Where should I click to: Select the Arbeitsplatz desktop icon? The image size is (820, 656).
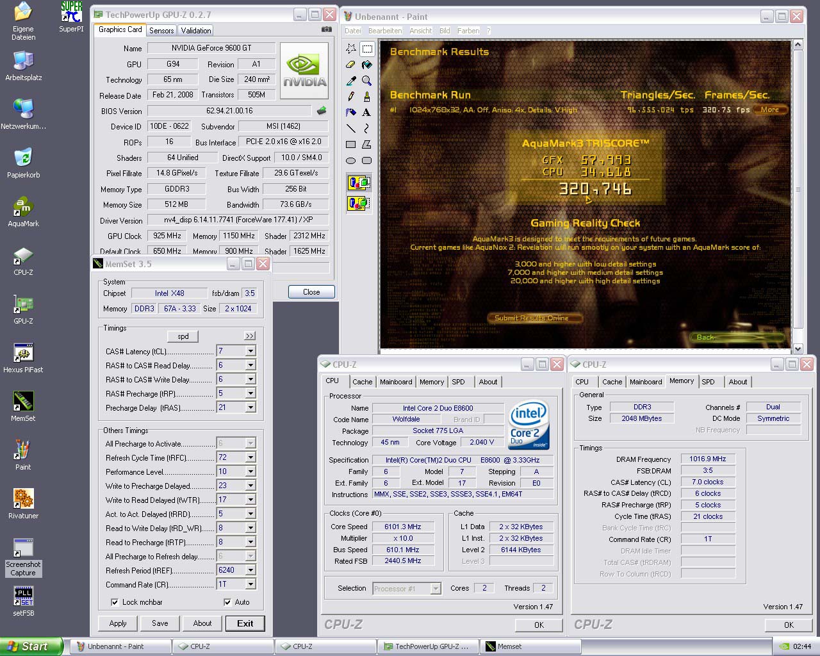tap(23, 66)
